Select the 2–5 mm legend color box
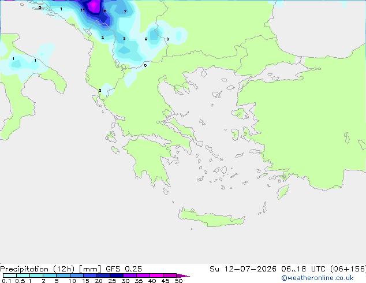 point(50,275)
